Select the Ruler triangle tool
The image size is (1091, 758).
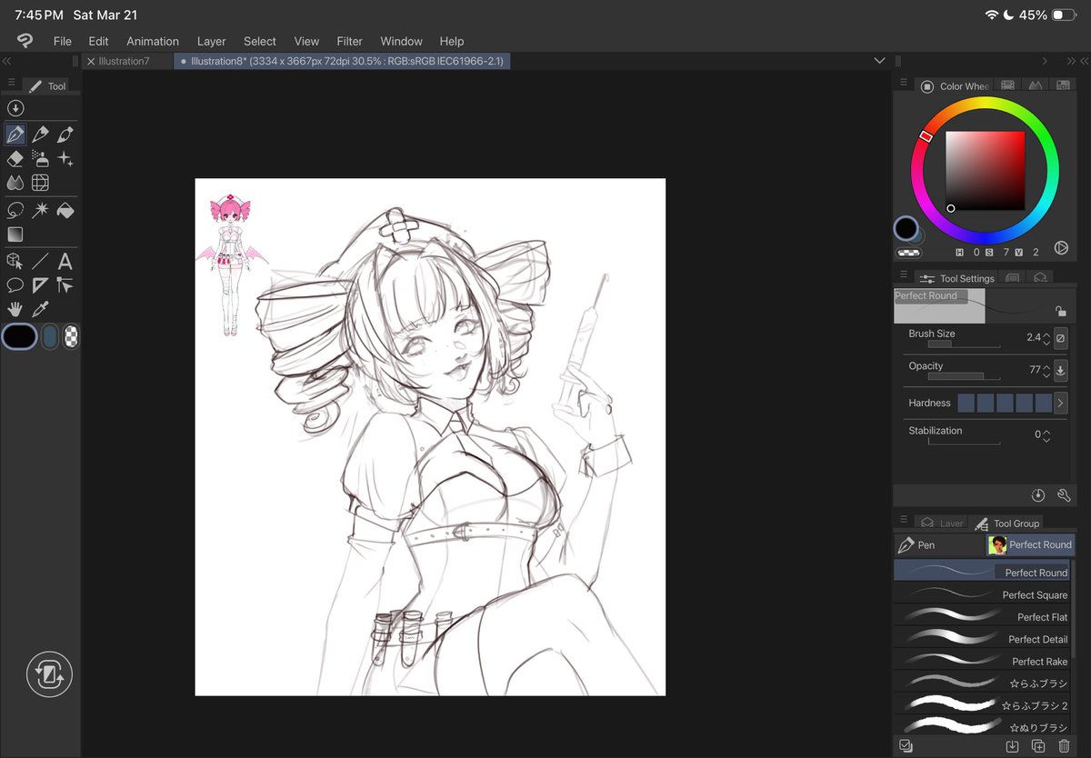[x=40, y=285]
